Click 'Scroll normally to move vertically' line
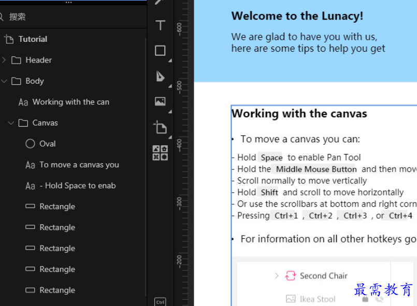 pos(302,181)
